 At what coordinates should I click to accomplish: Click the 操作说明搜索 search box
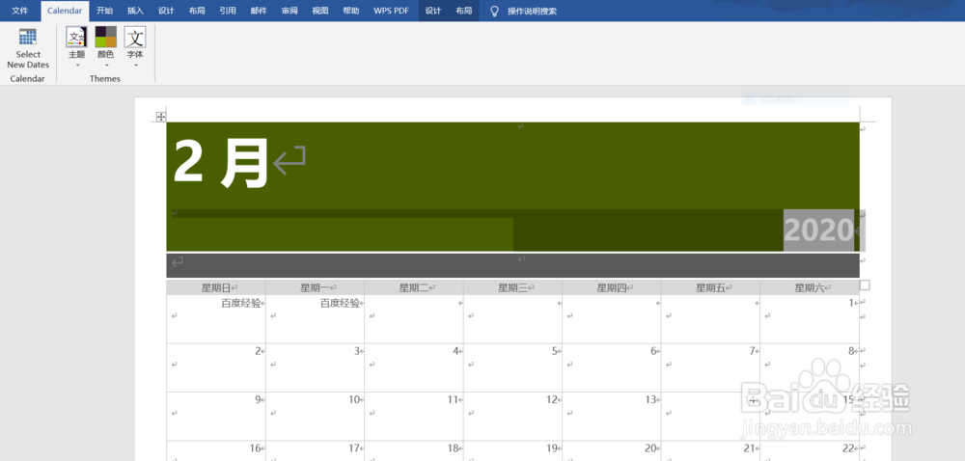532,11
